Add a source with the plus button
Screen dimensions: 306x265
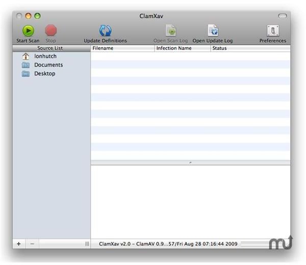(x=19, y=244)
